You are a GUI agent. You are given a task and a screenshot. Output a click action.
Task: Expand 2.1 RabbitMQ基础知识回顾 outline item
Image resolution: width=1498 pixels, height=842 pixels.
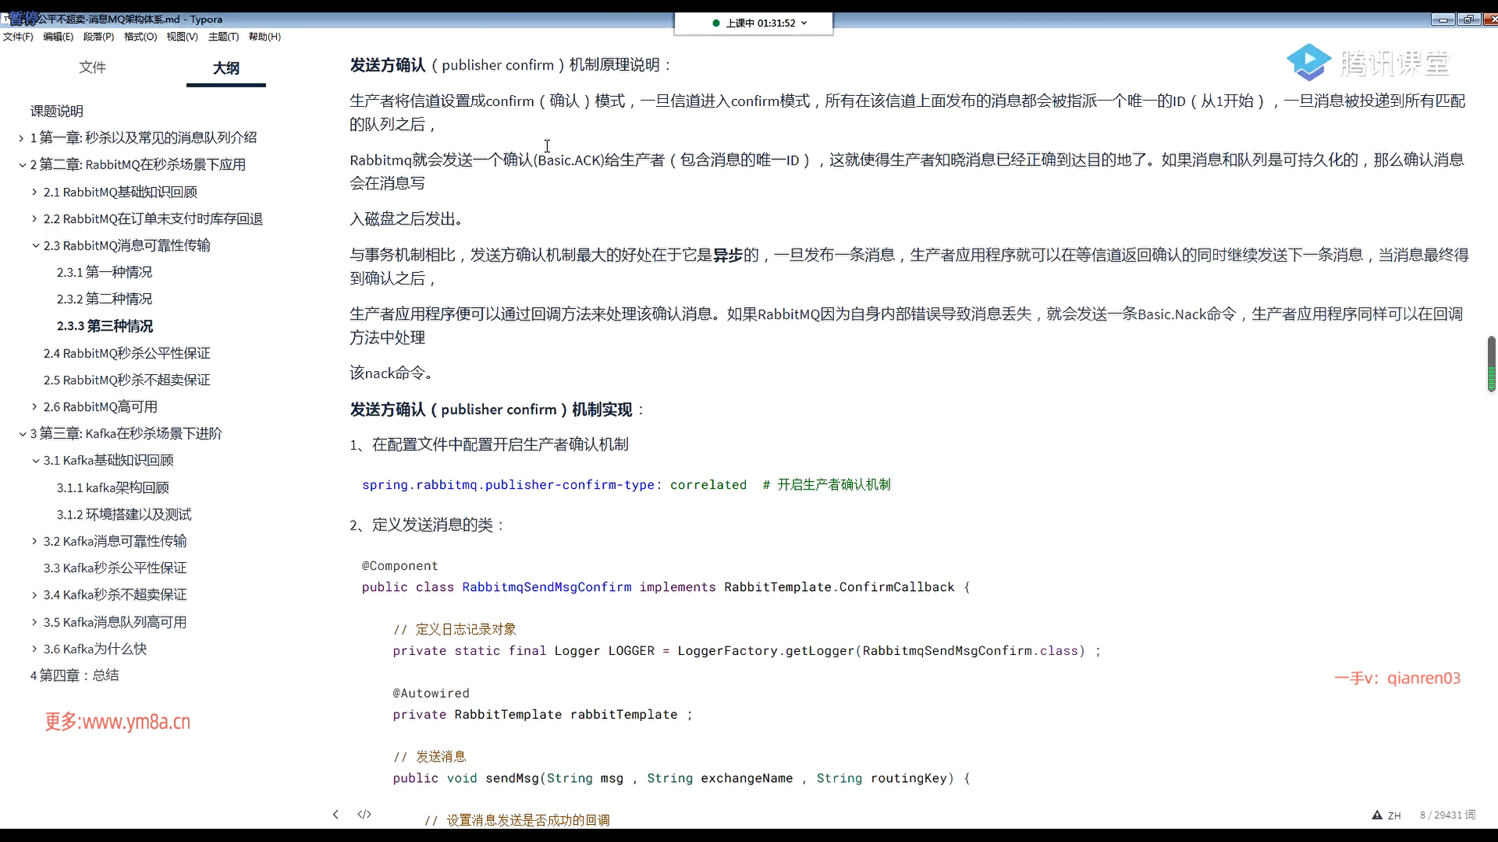coord(34,192)
